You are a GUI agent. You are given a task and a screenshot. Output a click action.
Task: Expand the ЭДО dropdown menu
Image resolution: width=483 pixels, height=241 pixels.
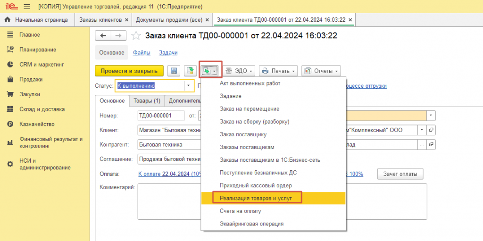pos(239,71)
